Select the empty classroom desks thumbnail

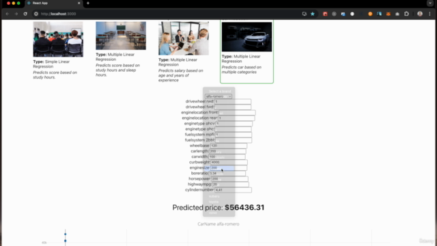coord(121,36)
